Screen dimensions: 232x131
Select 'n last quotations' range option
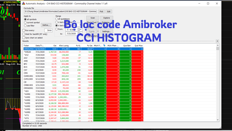[x=57, y=22]
